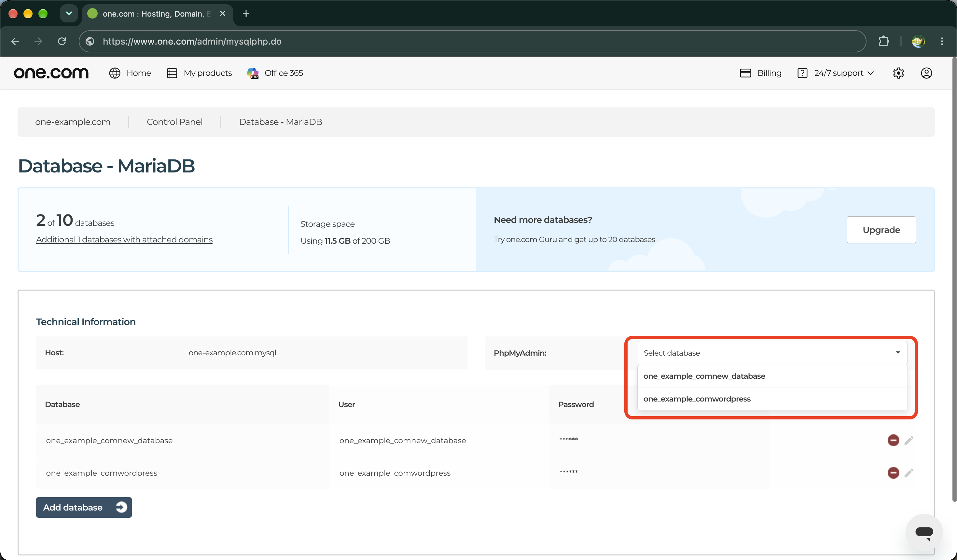957x560 pixels.
Task: Click host value one-example.com.mysql
Action: 232,353
